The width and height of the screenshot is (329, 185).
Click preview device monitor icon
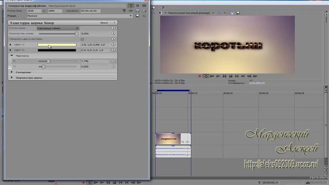pyautogui.click(x=160, y=13)
